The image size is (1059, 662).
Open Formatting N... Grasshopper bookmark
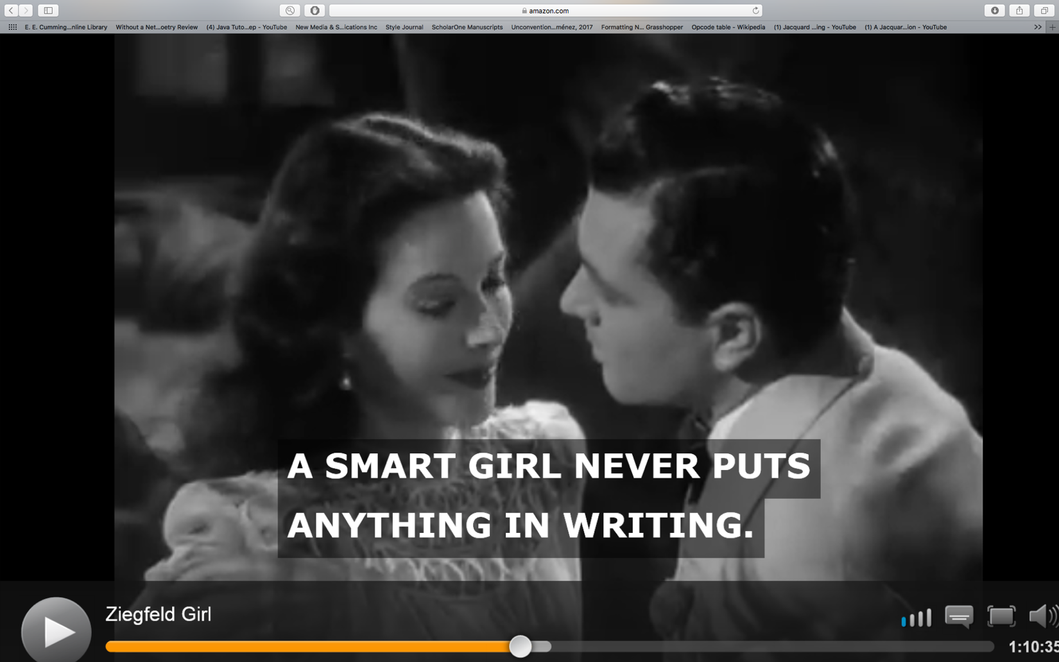[642, 27]
